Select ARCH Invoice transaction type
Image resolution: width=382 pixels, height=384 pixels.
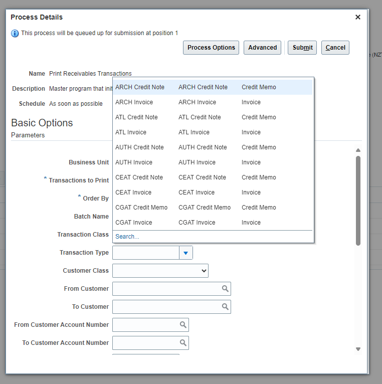coord(213,102)
